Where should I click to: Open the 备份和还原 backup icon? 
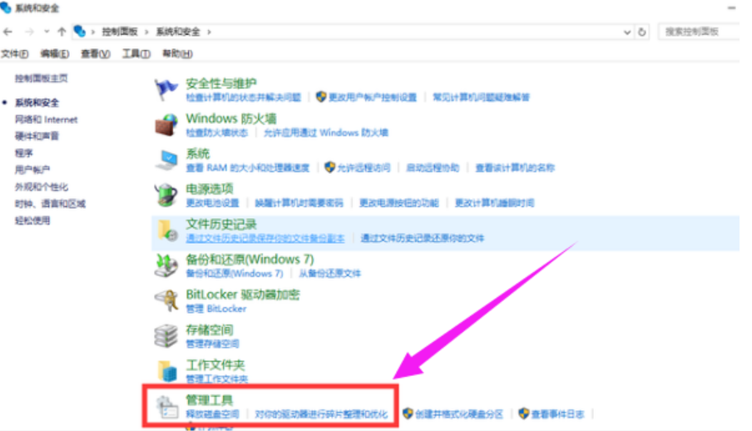click(167, 265)
